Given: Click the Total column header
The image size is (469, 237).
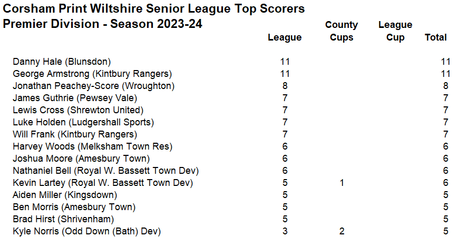Looking at the screenshot, I should point(435,37).
